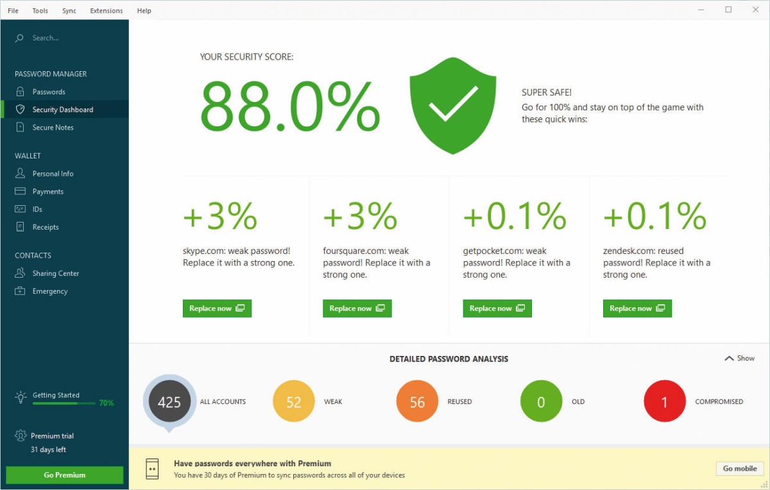Viewport: 770px width, 490px height.
Task: Click the large green shield checkmark
Action: coord(453,106)
